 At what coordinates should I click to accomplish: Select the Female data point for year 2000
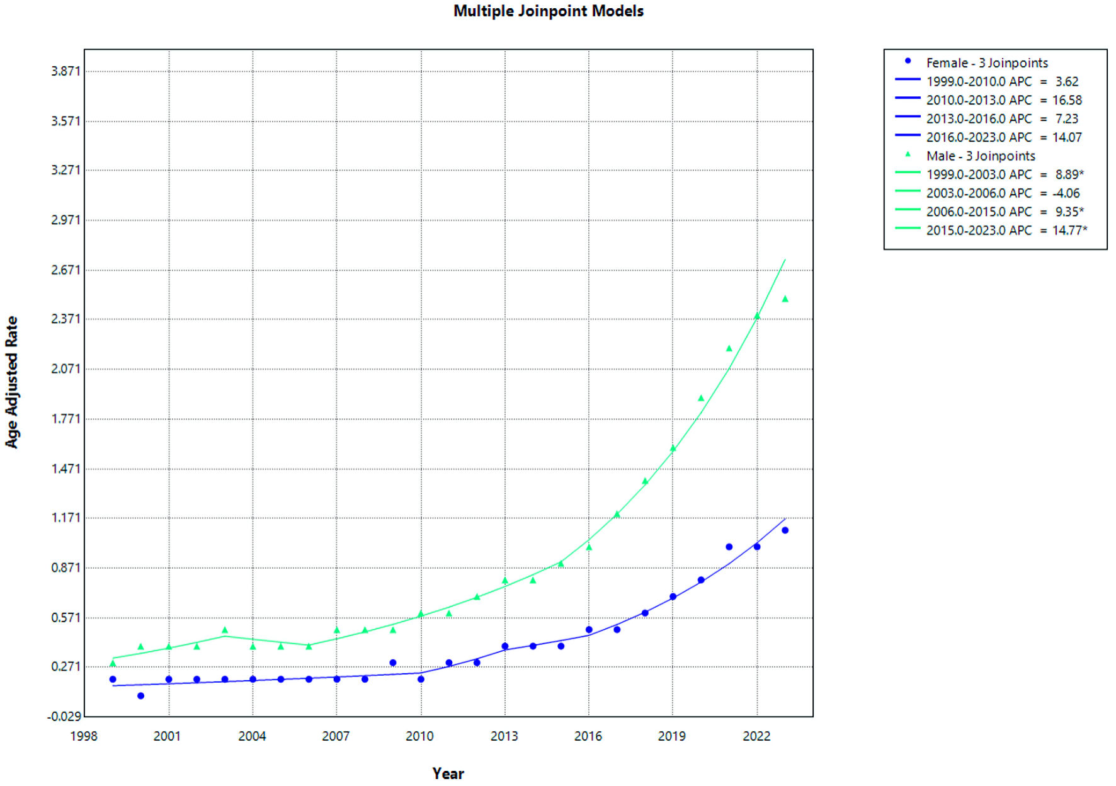(x=140, y=696)
